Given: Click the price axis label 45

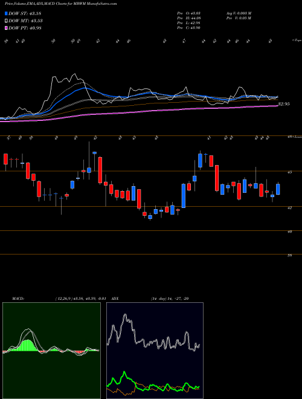Looking at the screenshot, I should pyautogui.click(x=290, y=172).
